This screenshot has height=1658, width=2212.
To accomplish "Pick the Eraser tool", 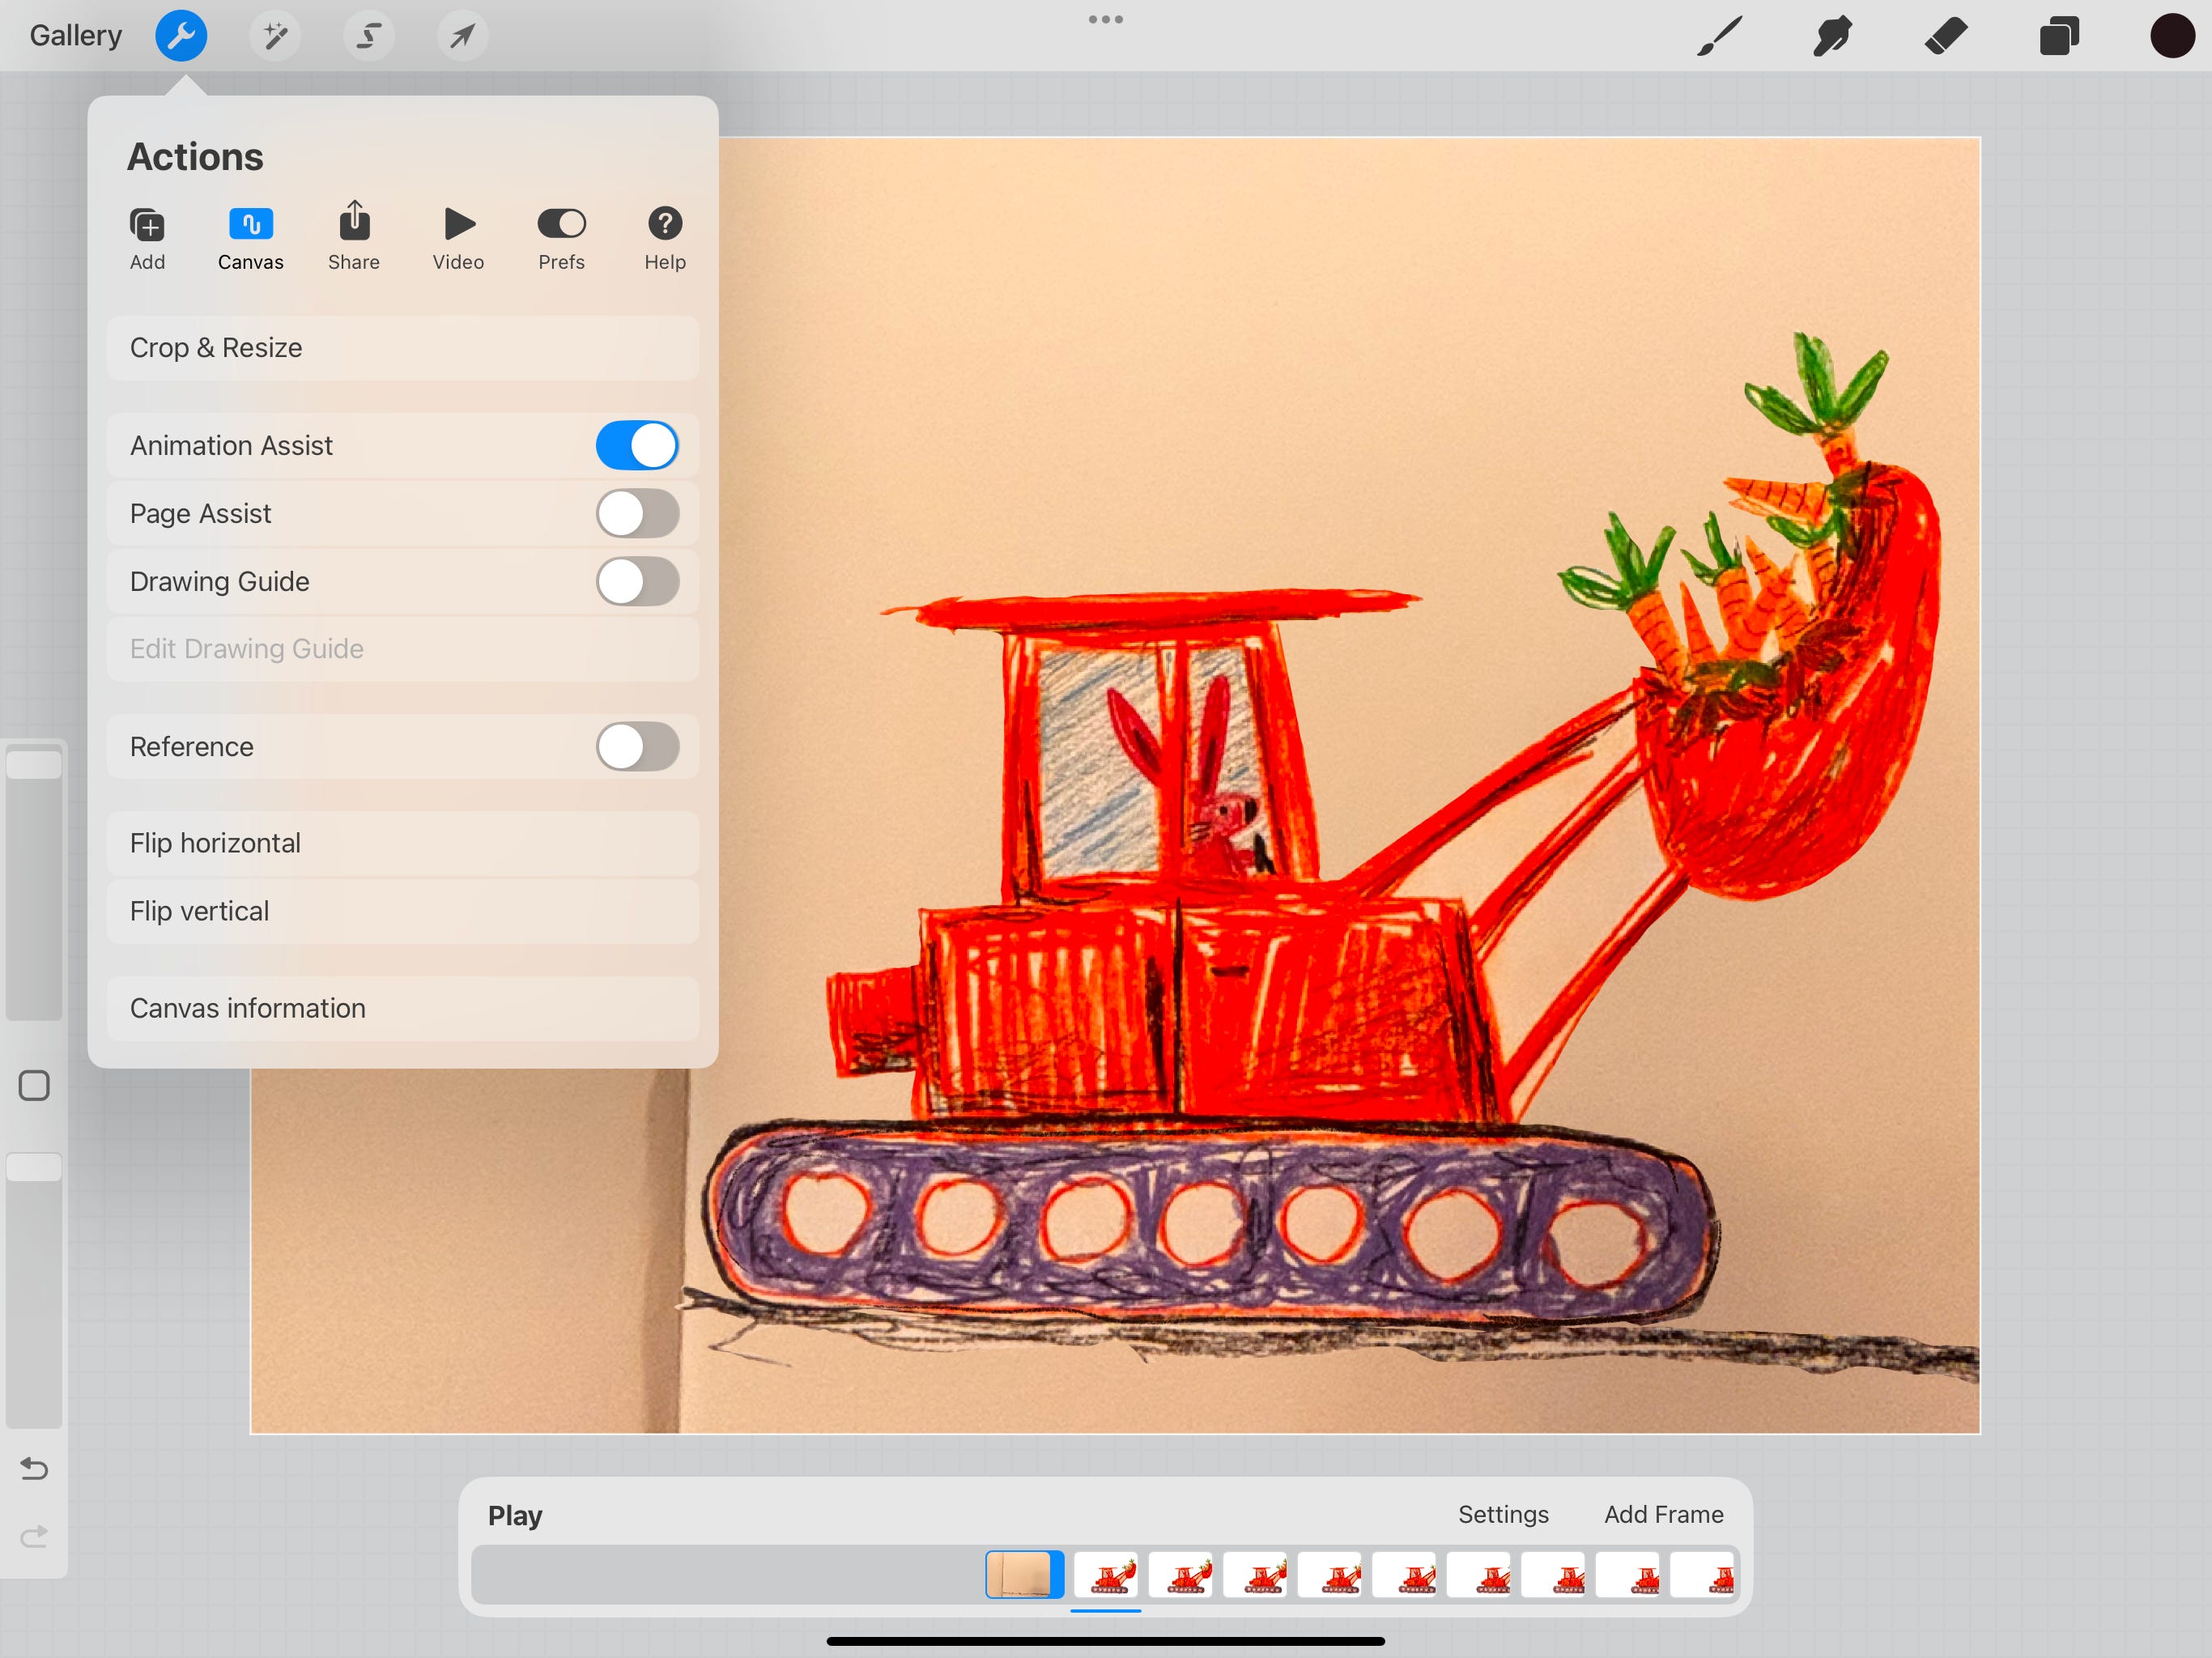I will click(x=1945, y=36).
